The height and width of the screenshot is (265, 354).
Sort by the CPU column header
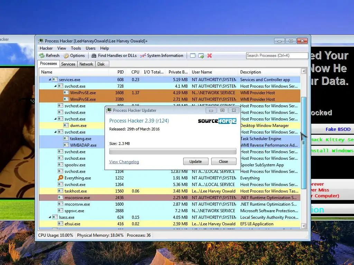coord(133,72)
